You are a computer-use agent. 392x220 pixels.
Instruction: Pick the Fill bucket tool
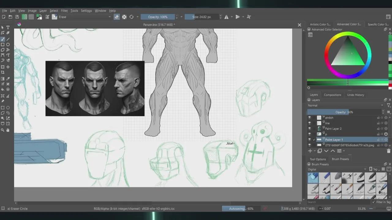pos(3,90)
